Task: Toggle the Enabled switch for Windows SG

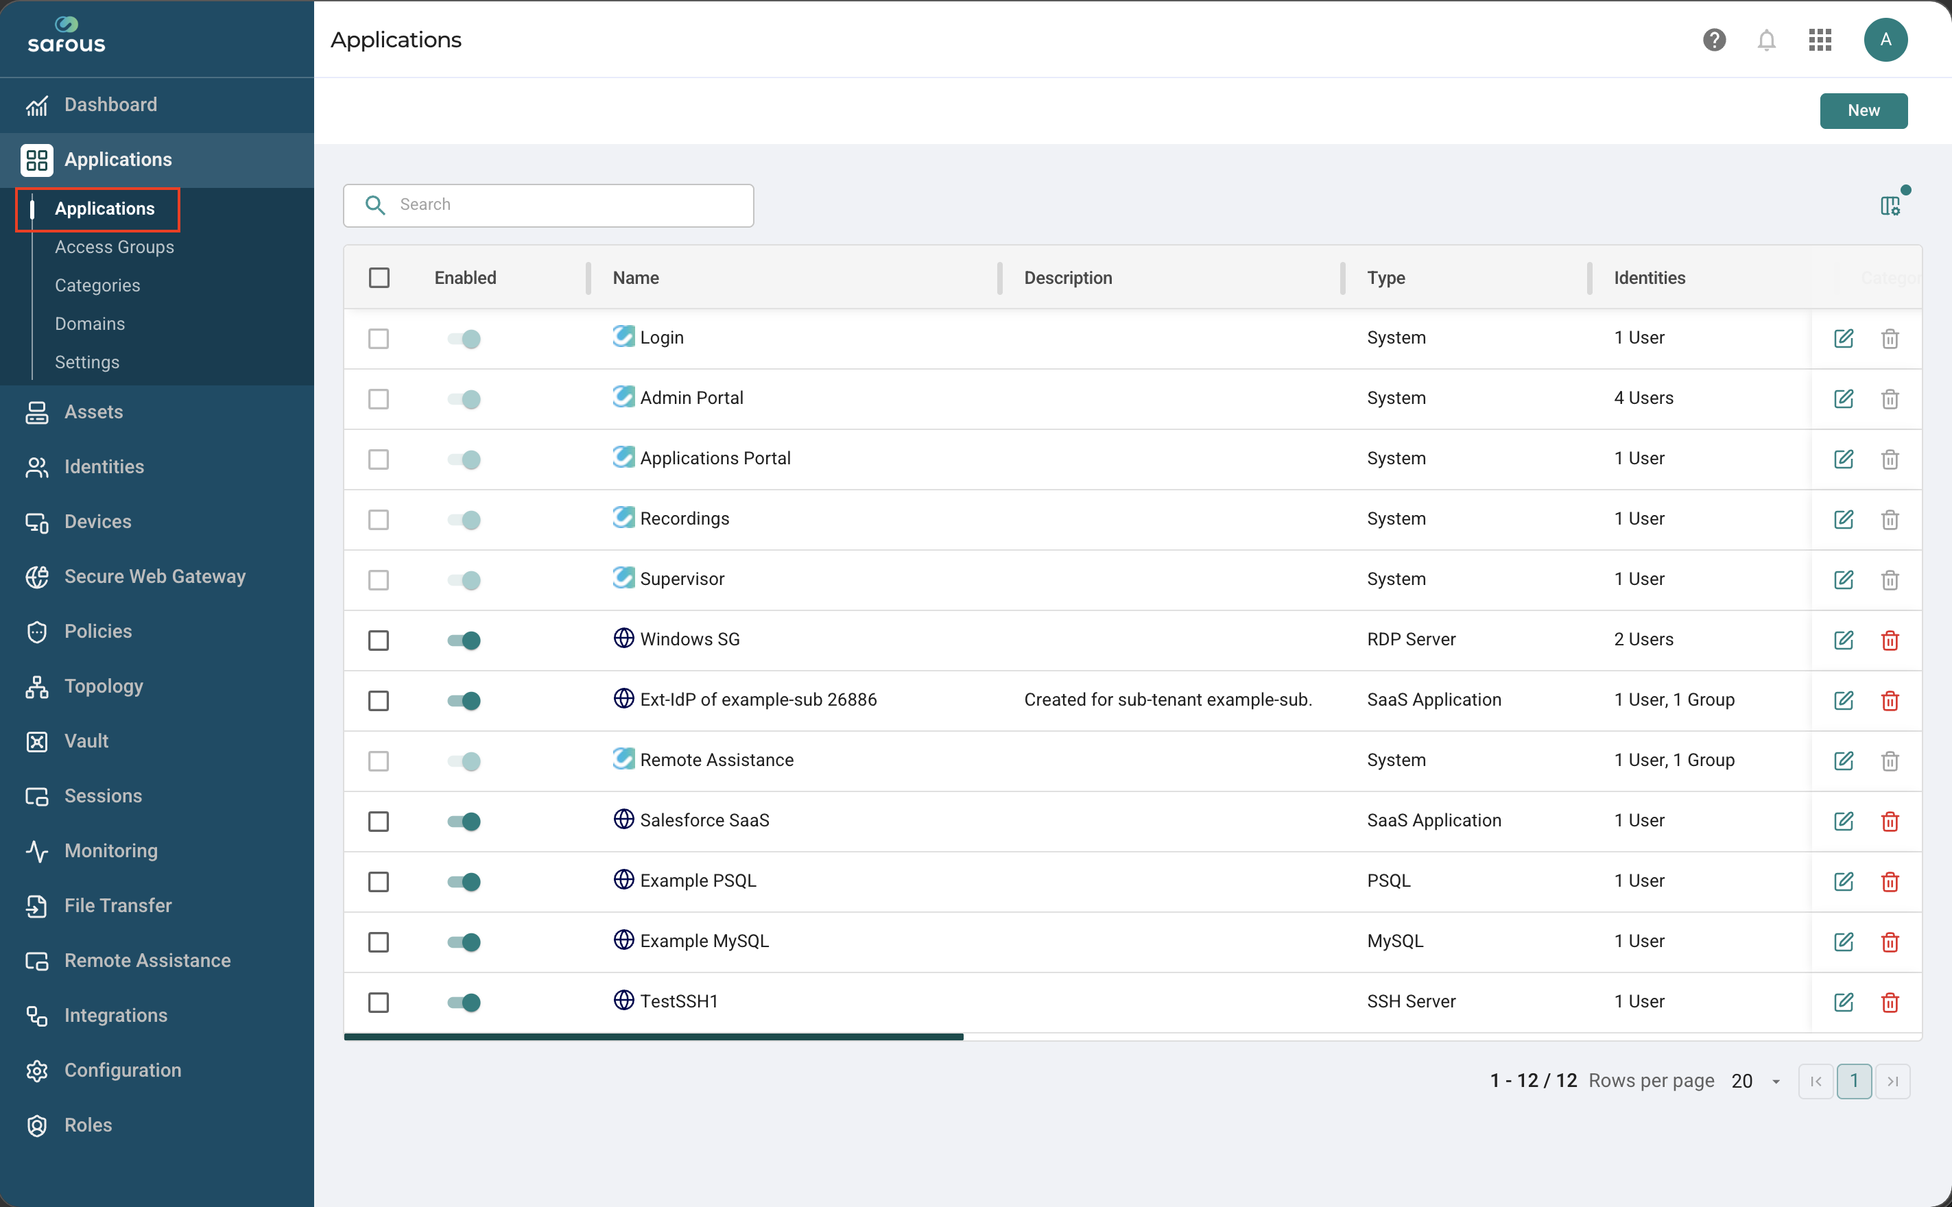Action: pyautogui.click(x=464, y=641)
